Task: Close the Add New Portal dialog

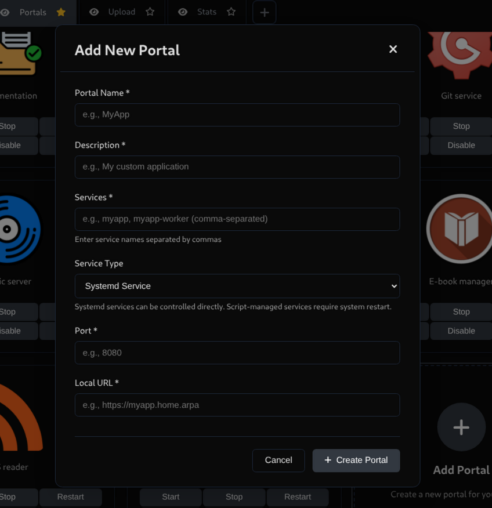Action: [x=393, y=49]
